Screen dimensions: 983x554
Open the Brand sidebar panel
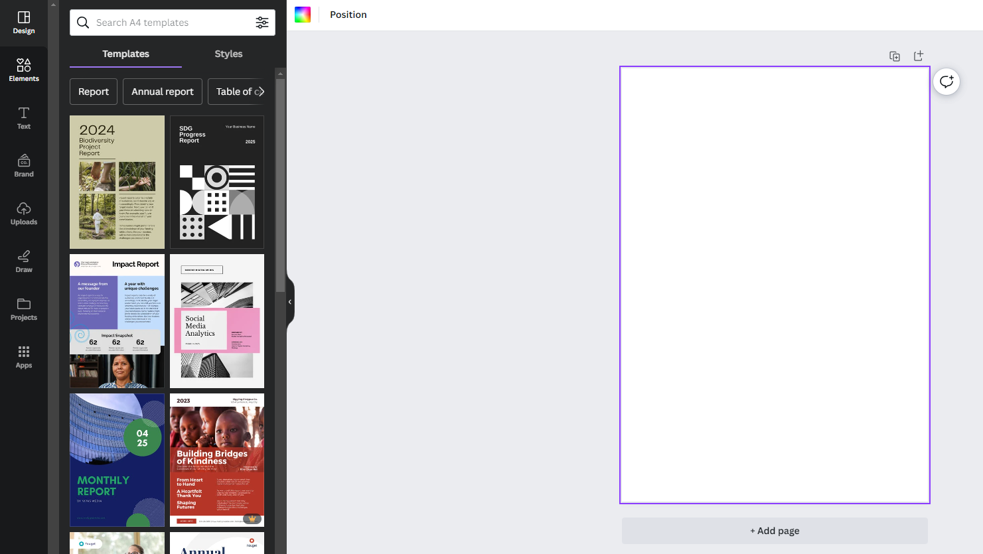pyautogui.click(x=24, y=166)
